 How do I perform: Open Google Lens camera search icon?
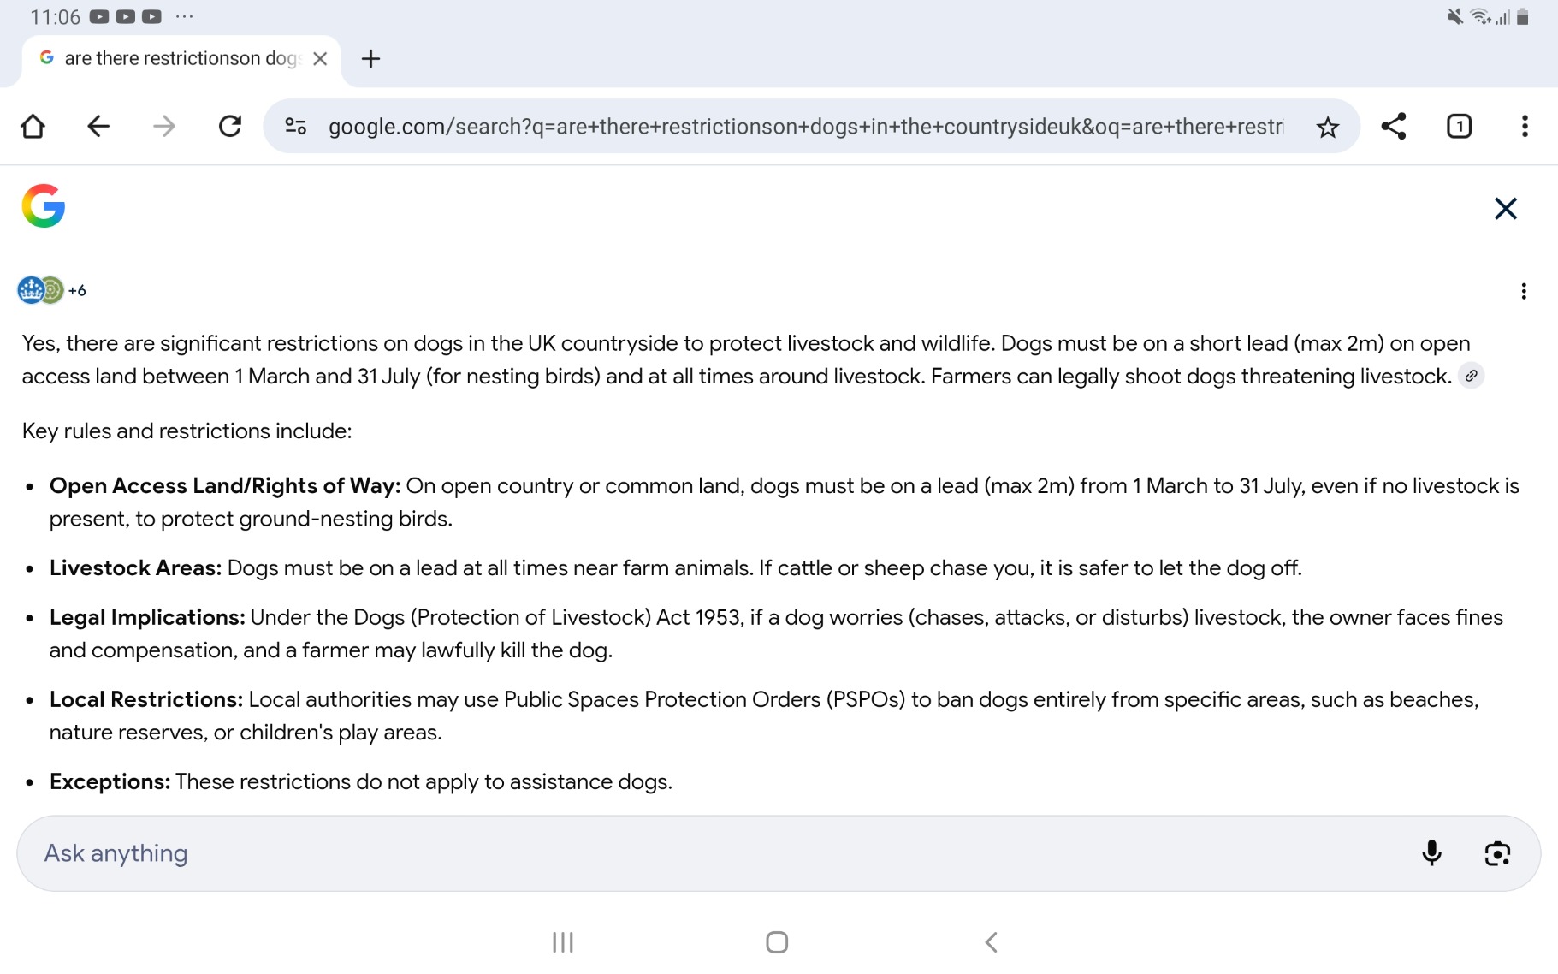[x=1496, y=853]
